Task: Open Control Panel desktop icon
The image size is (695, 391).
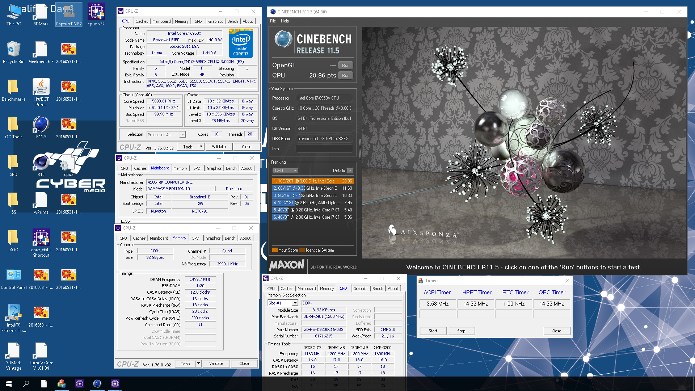Action: coord(14,278)
